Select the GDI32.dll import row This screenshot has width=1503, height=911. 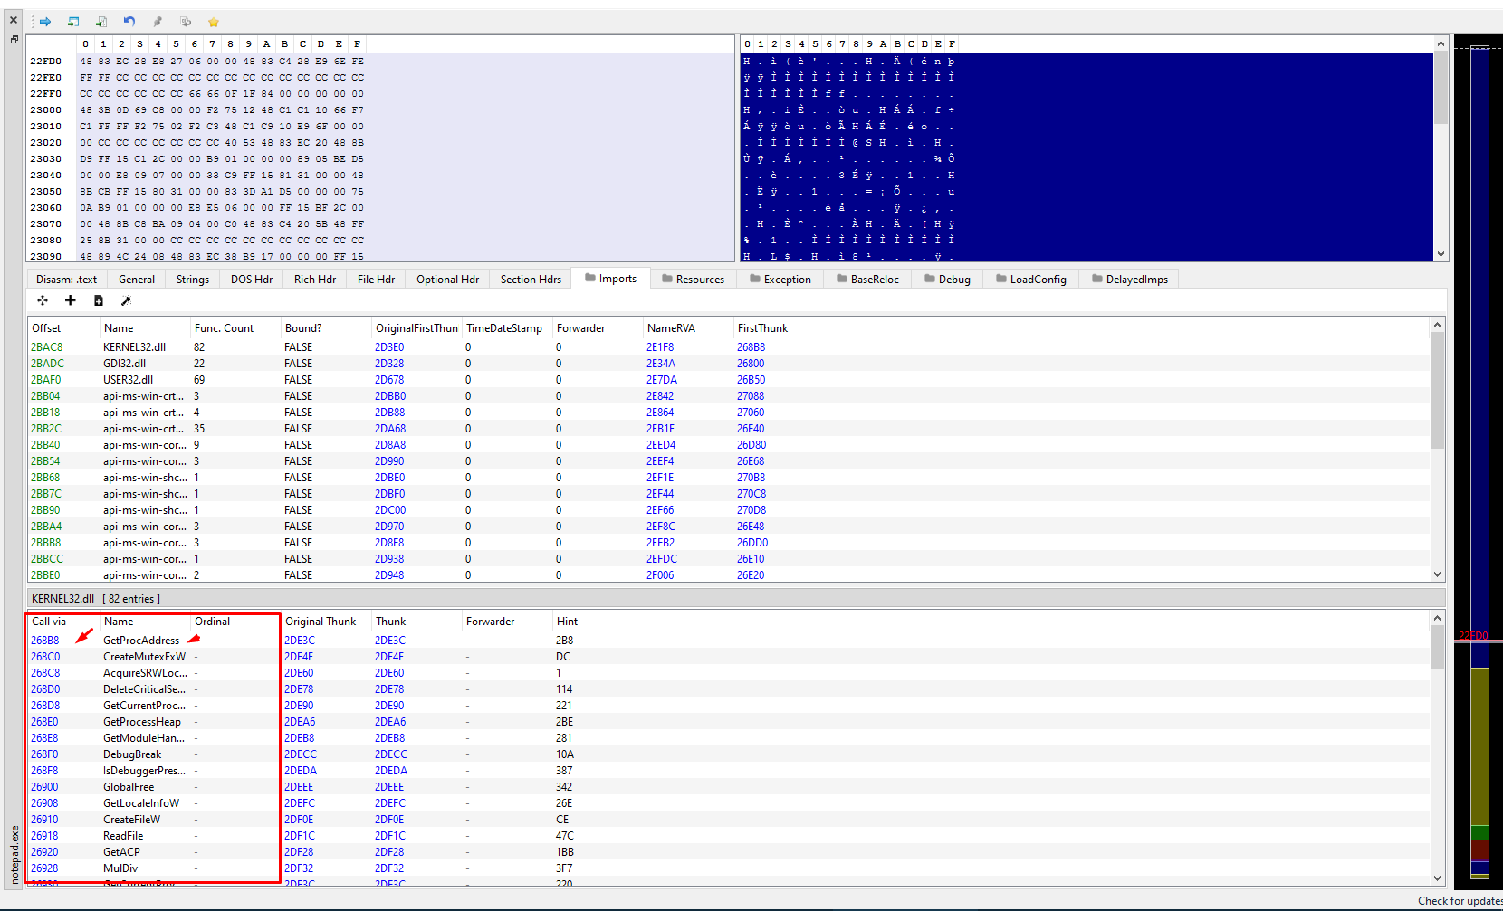pyautogui.click(x=729, y=364)
